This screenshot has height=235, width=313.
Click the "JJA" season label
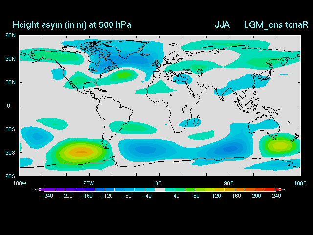click(x=222, y=24)
